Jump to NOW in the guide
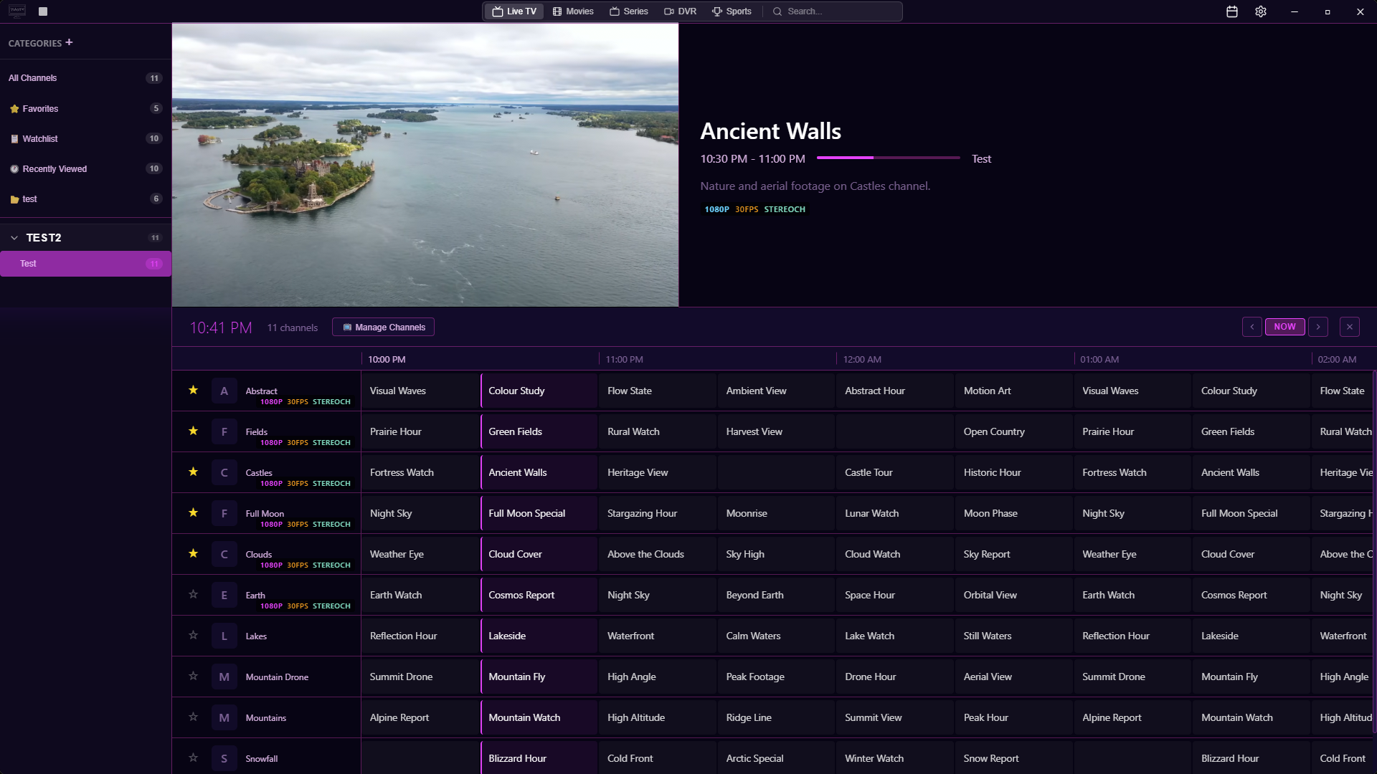 [x=1284, y=327]
